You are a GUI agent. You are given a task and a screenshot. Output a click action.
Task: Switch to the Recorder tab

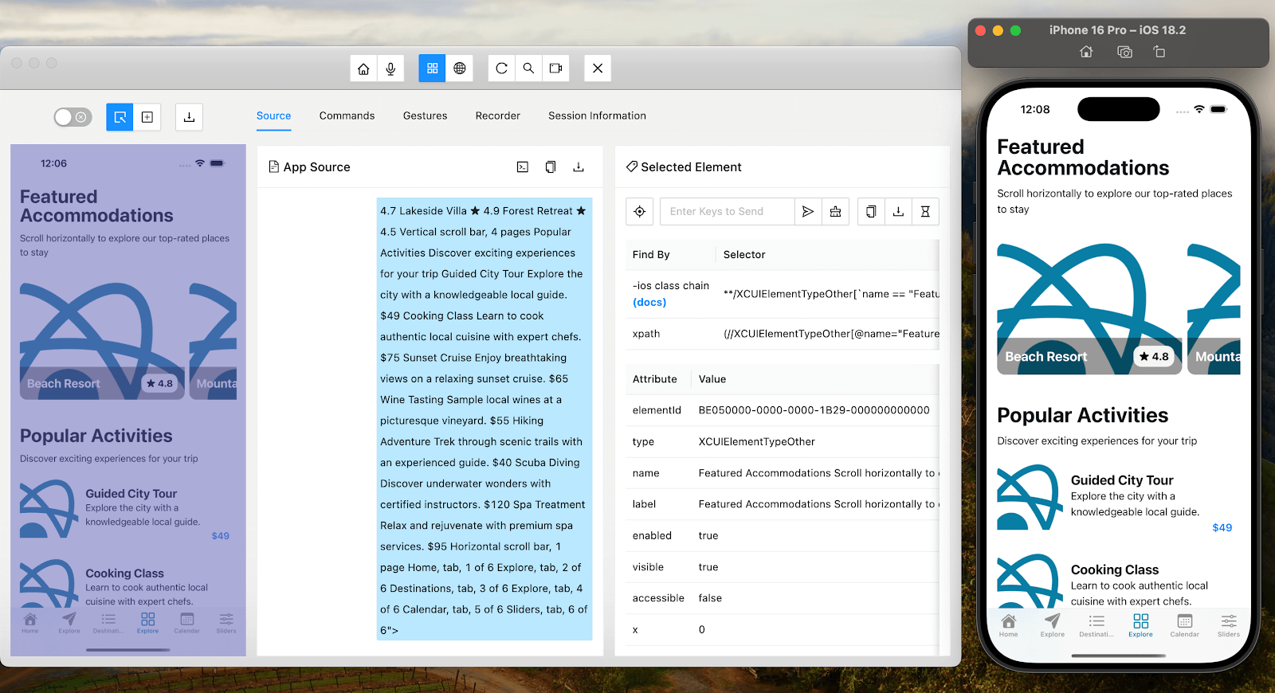point(498,115)
